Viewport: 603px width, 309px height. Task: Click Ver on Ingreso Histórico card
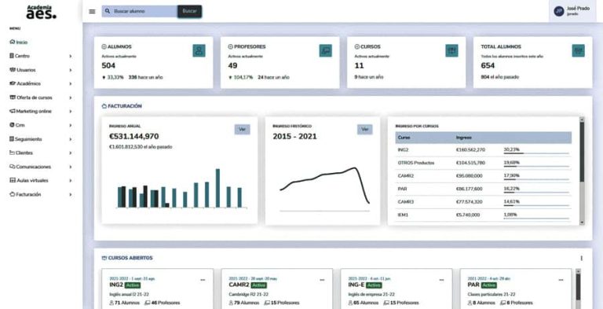(364, 130)
